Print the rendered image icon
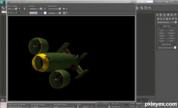The height and width of the screenshot is (108, 178). click(x=16, y=13)
